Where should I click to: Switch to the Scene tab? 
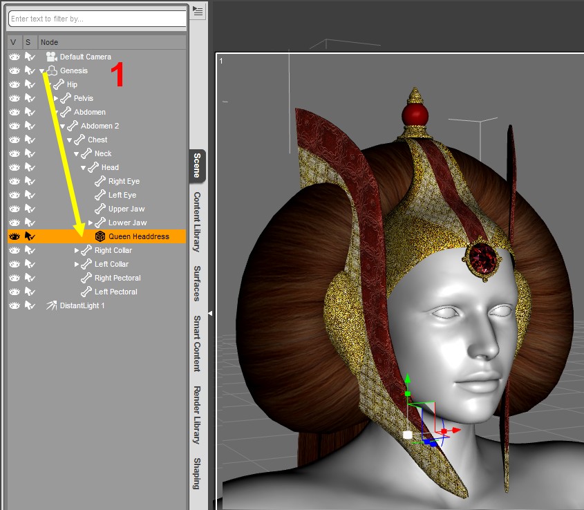pyautogui.click(x=197, y=165)
